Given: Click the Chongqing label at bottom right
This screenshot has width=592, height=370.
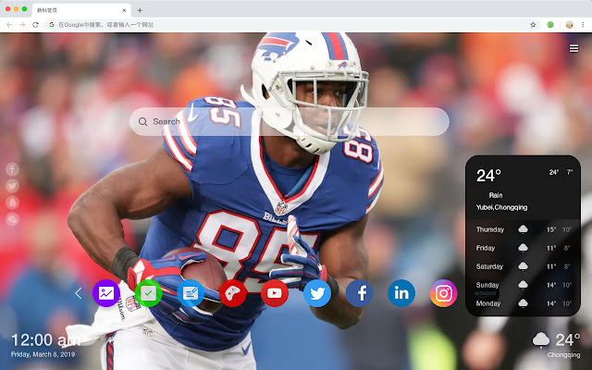Looking at the screenshot, I should point(563,355).
